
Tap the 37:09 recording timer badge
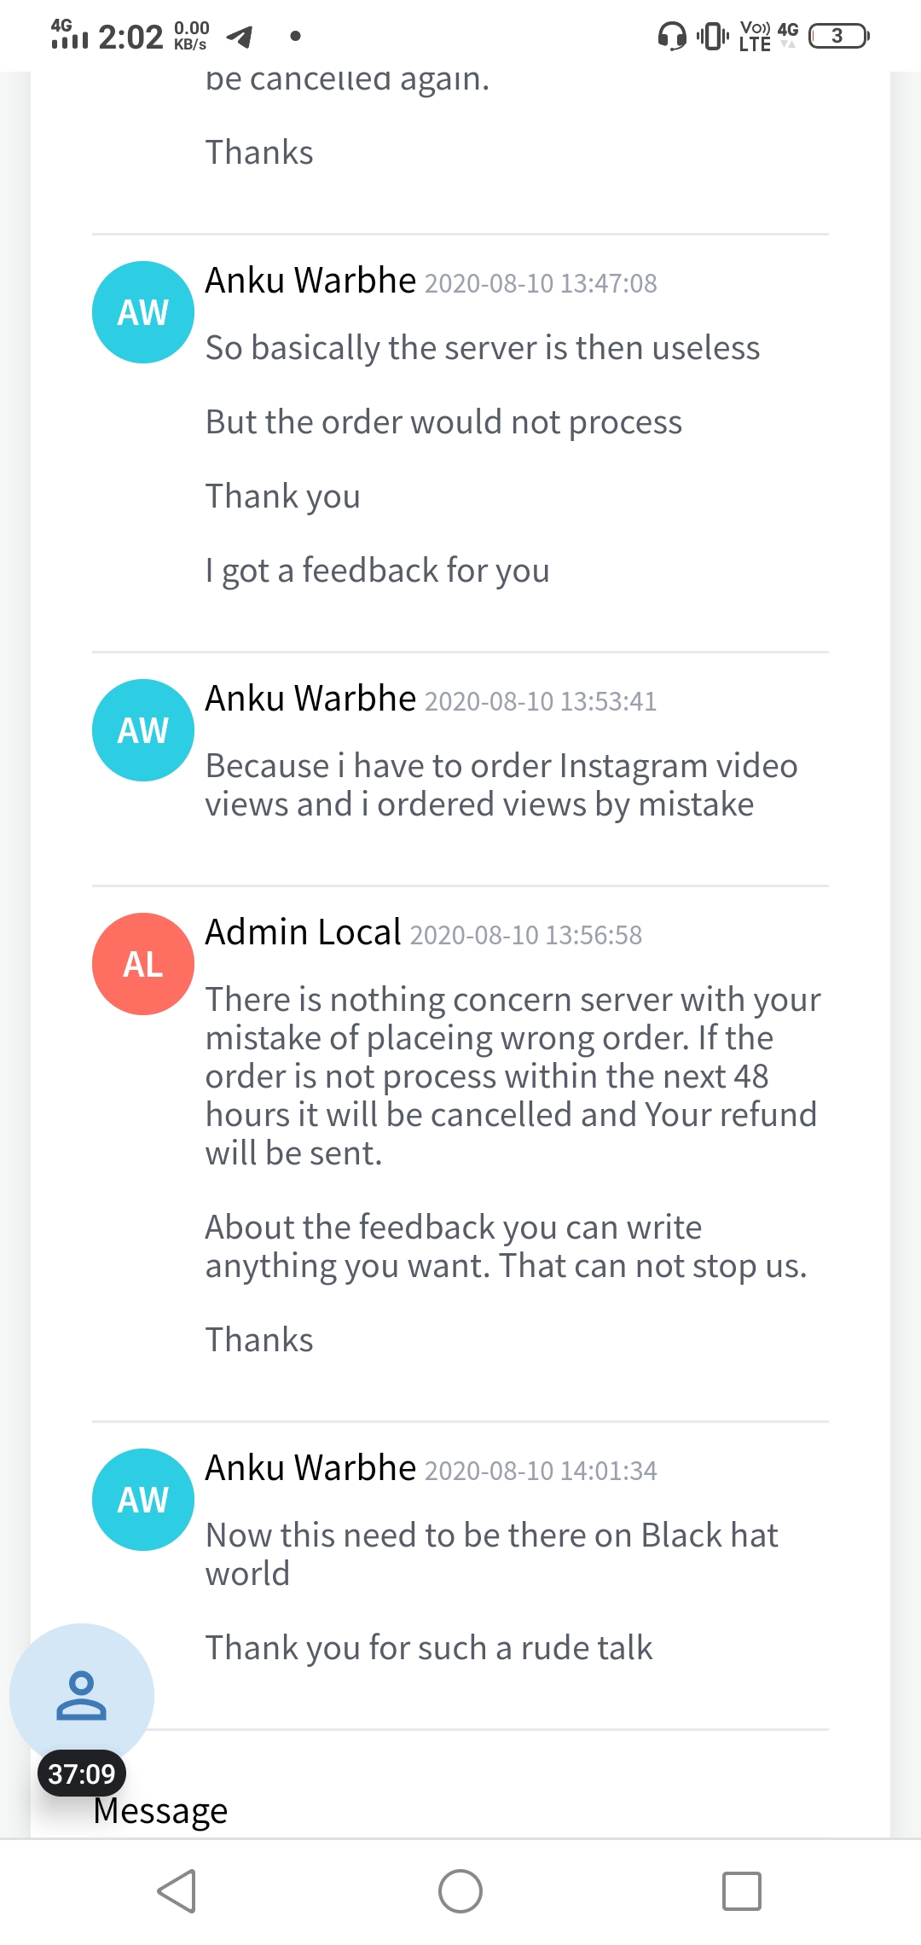tap(82, 1774)
